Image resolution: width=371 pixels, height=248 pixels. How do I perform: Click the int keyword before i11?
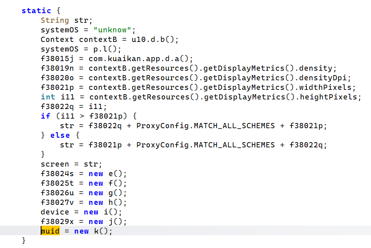tap(48, 97)
